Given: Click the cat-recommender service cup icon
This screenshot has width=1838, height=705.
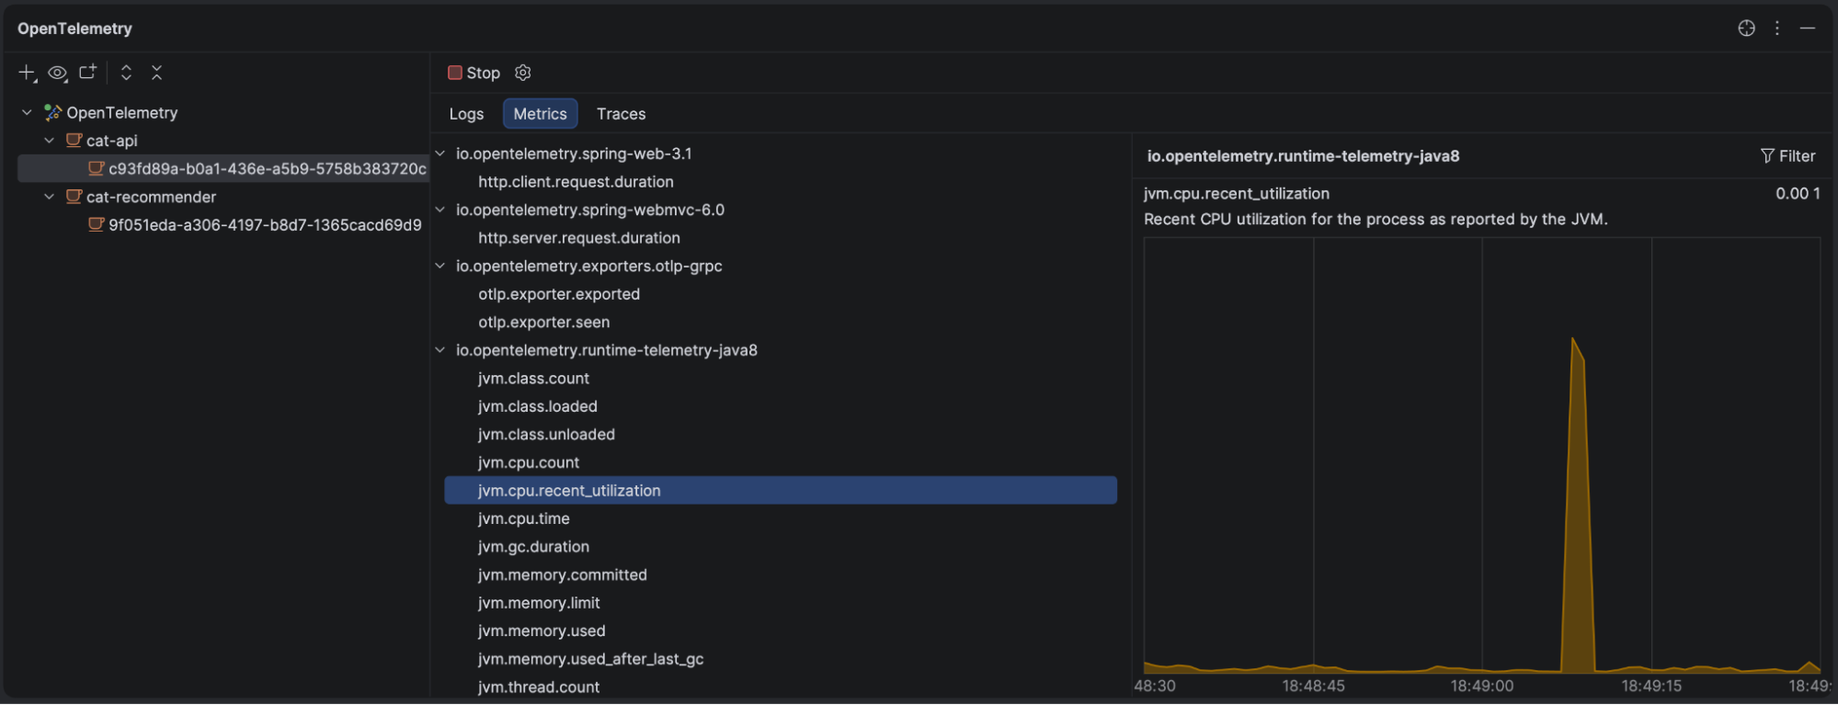Looking at the screenshot, I should pos(74,197).
